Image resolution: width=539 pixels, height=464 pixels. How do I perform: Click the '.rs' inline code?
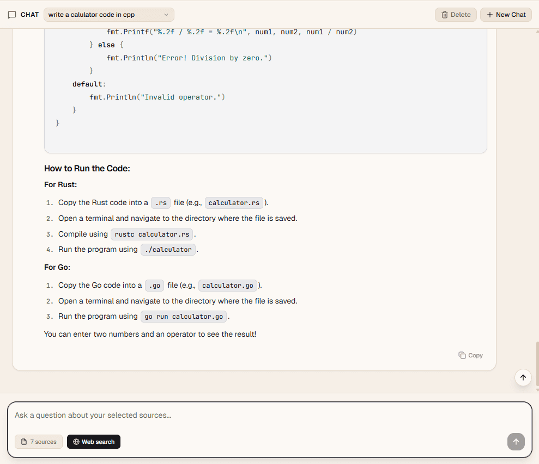point(161,203)
